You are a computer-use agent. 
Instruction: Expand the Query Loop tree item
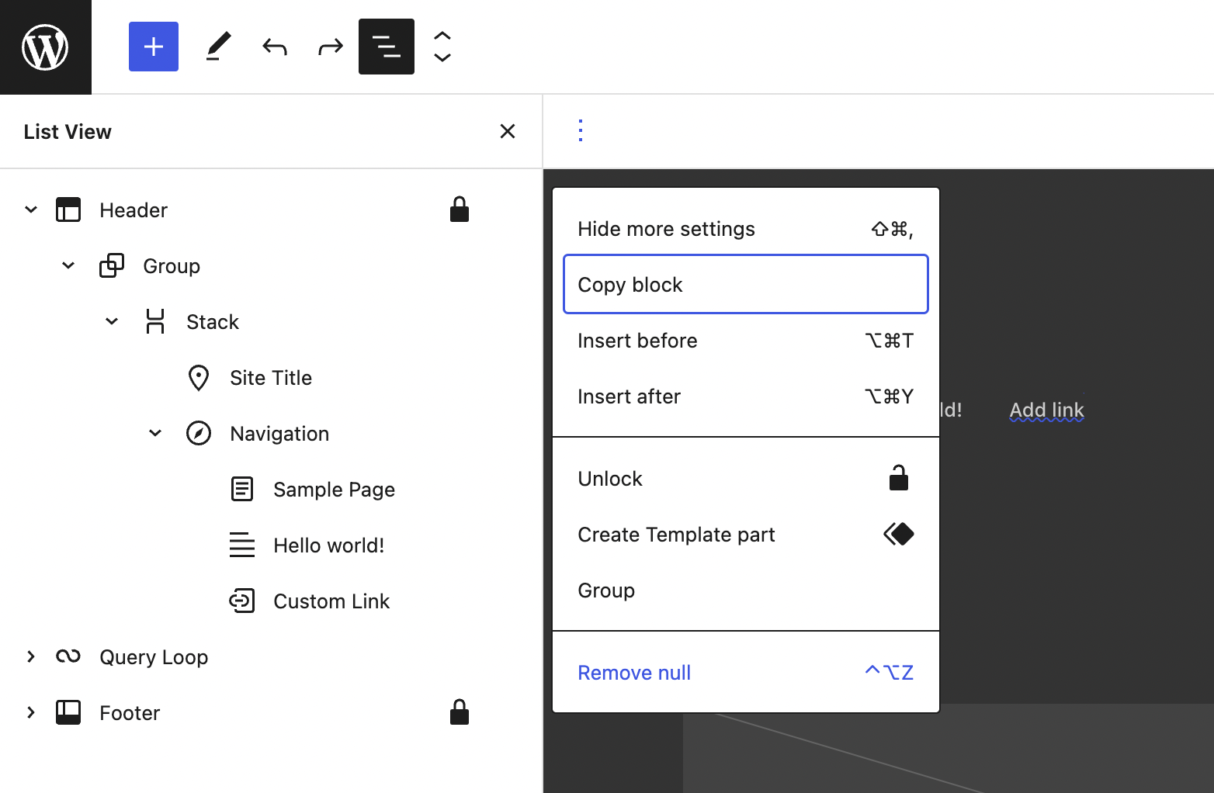point(31,656)
